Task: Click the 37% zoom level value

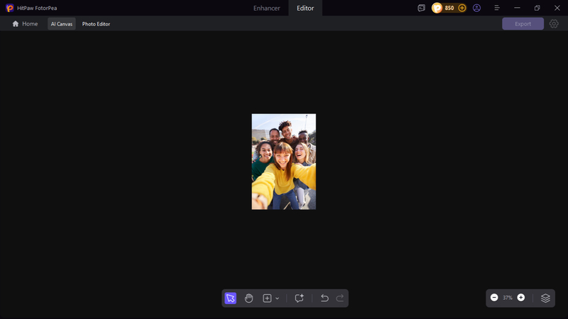Action: 508,298
